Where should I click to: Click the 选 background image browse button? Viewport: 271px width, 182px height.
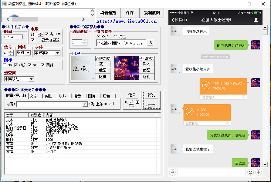tap(150, 43)
